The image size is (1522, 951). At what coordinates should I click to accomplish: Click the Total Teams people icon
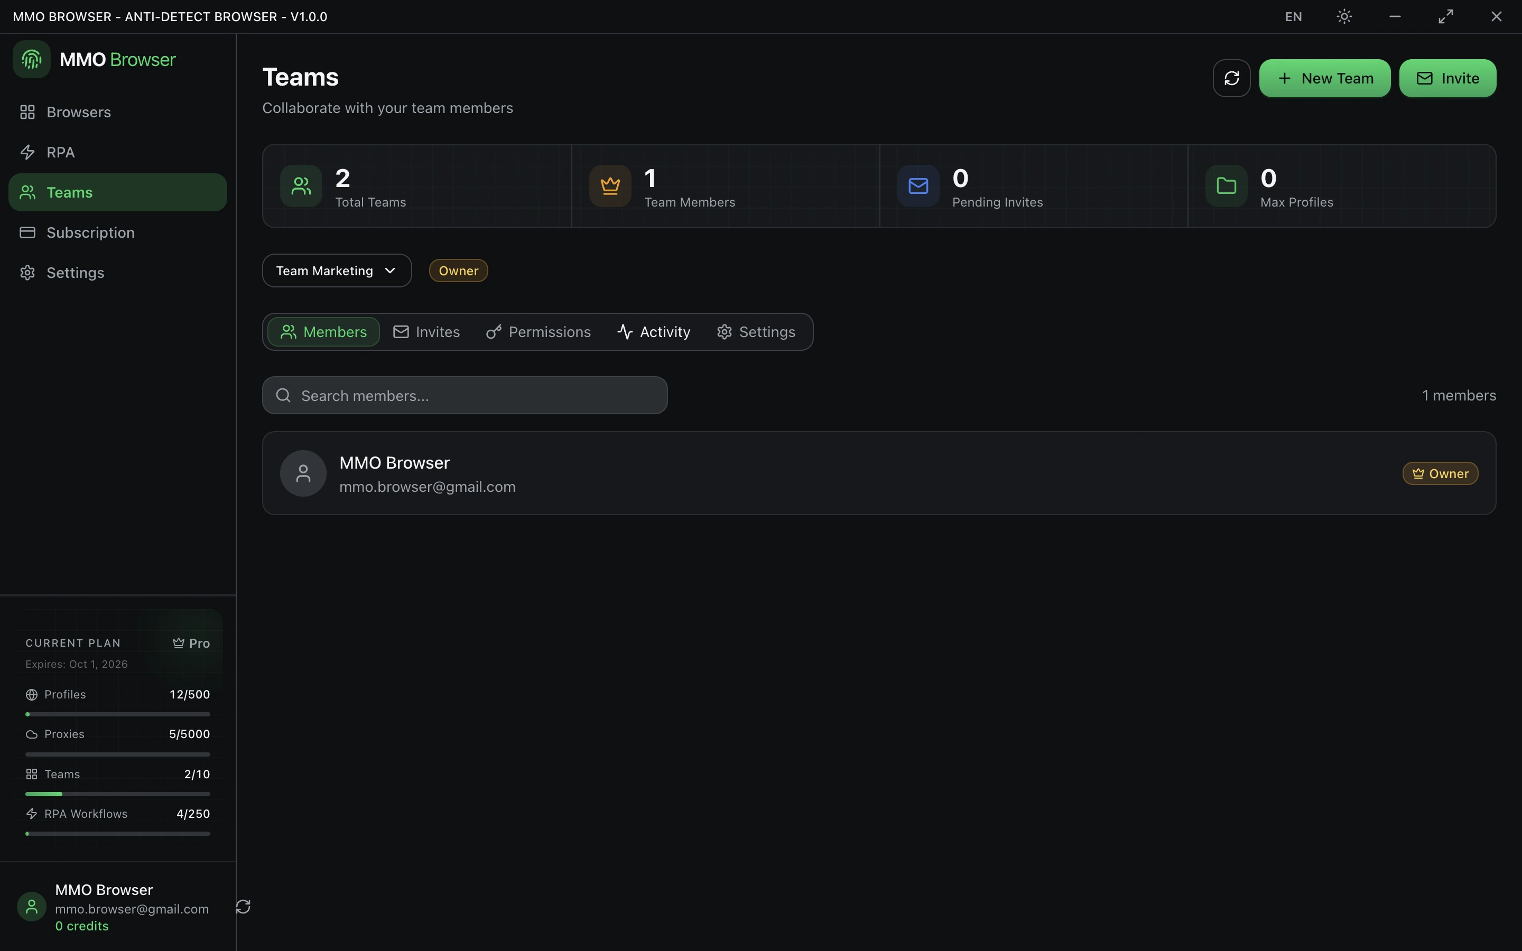(x=301, y=185)
